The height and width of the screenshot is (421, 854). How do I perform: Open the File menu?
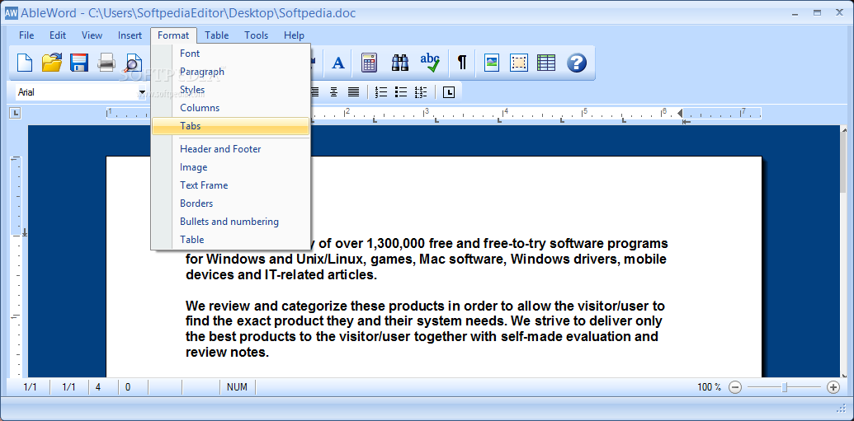coord(26,35)
